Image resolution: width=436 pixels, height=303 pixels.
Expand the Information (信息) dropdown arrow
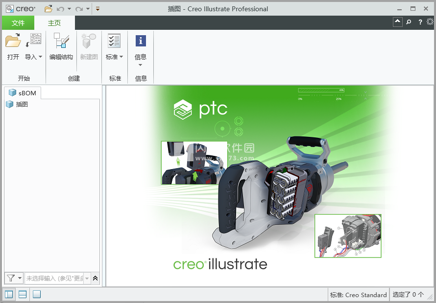tap(141, 65)
